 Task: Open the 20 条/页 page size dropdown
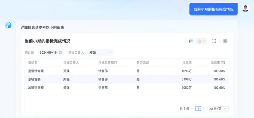[218, 109]
